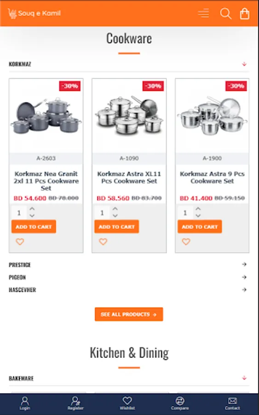Image resolution: width=259 pixels, height=415 pixels.
Task: Open Contact envelope icon
Action: 232,403
